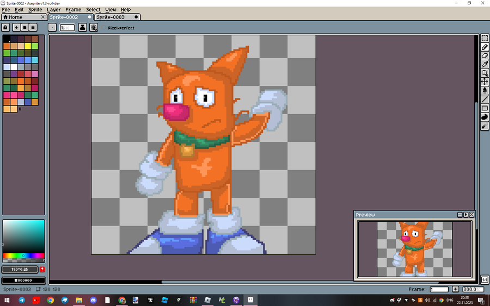The width and height of the screenshot is (490, 306).
Task: Select the Line tool
Action: point(485,99)
